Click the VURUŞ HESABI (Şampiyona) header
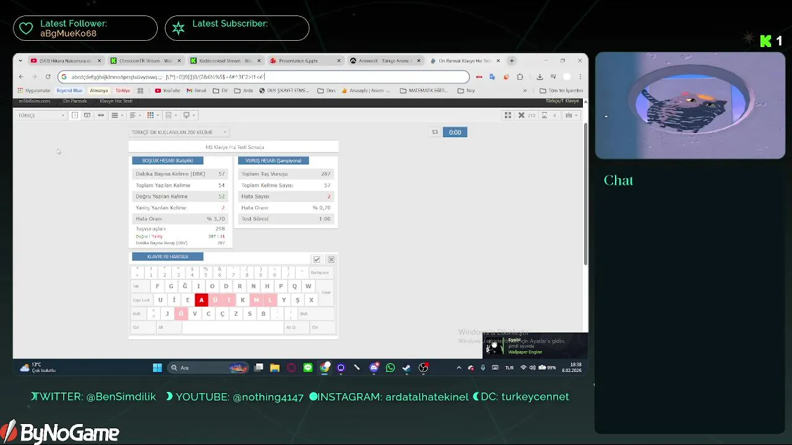The height and width of the screenshot is (445, 792). coord(273,161)
